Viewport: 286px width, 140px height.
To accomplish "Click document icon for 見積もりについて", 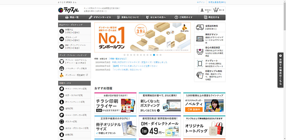I will click(118, 17).
